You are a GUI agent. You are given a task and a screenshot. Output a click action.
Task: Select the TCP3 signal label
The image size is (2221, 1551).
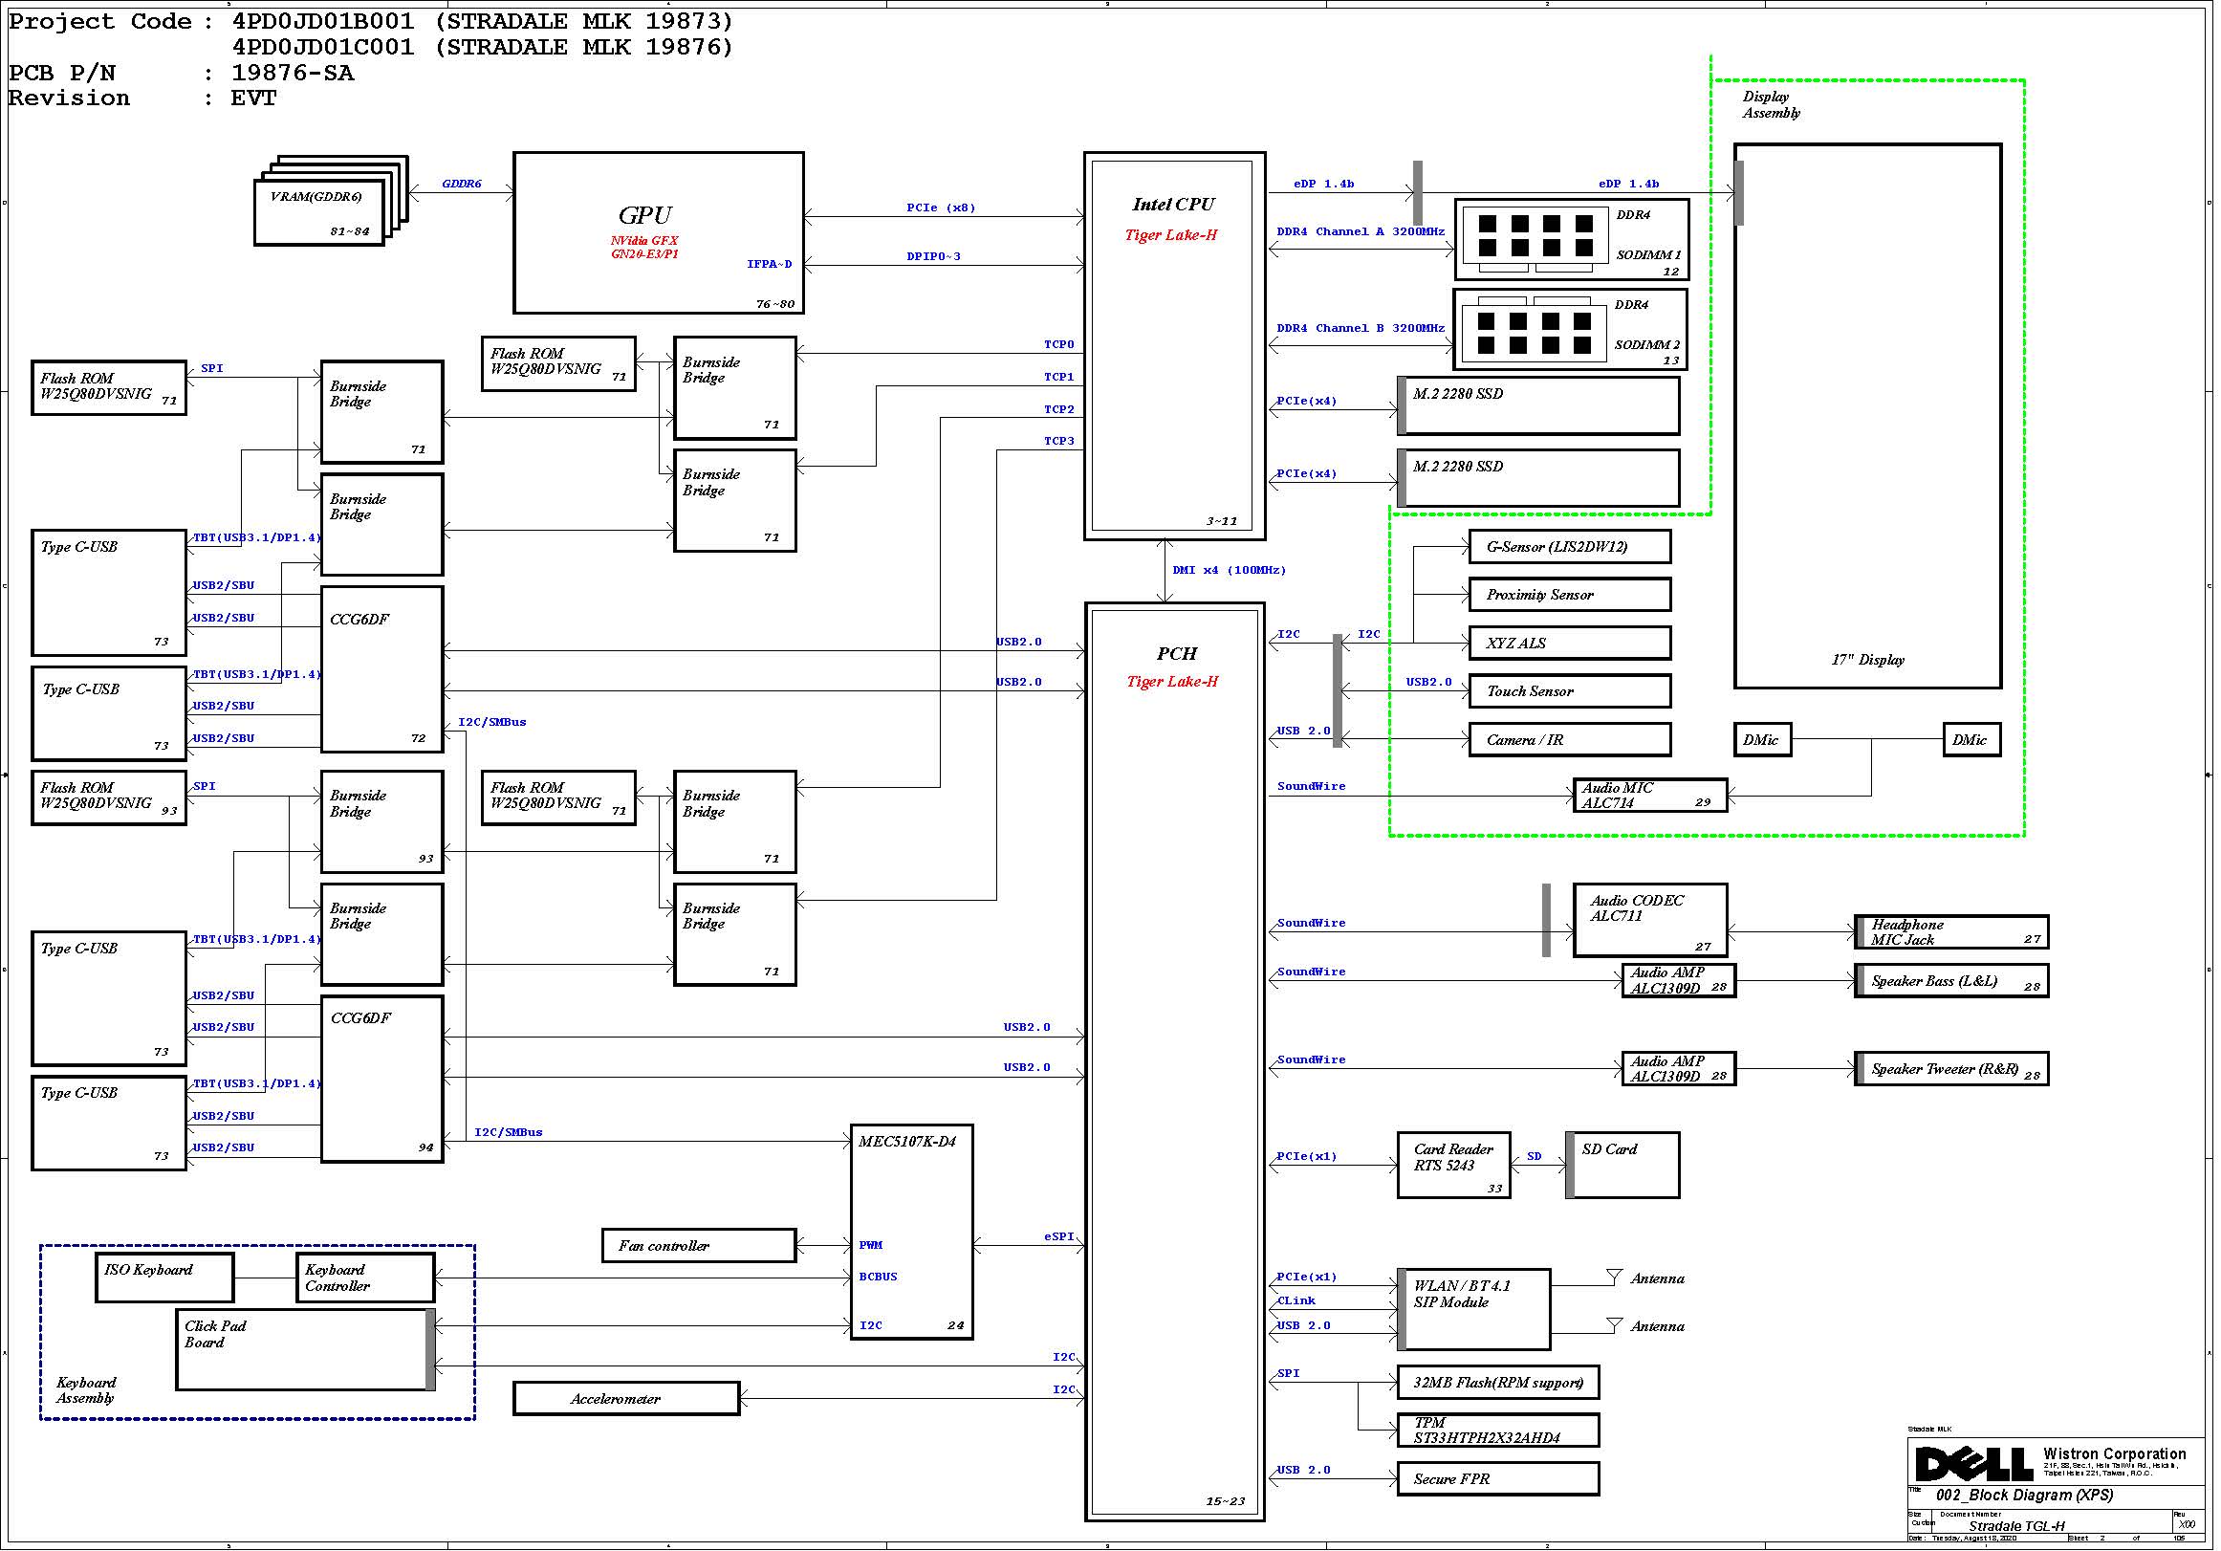click(1061, 442)
